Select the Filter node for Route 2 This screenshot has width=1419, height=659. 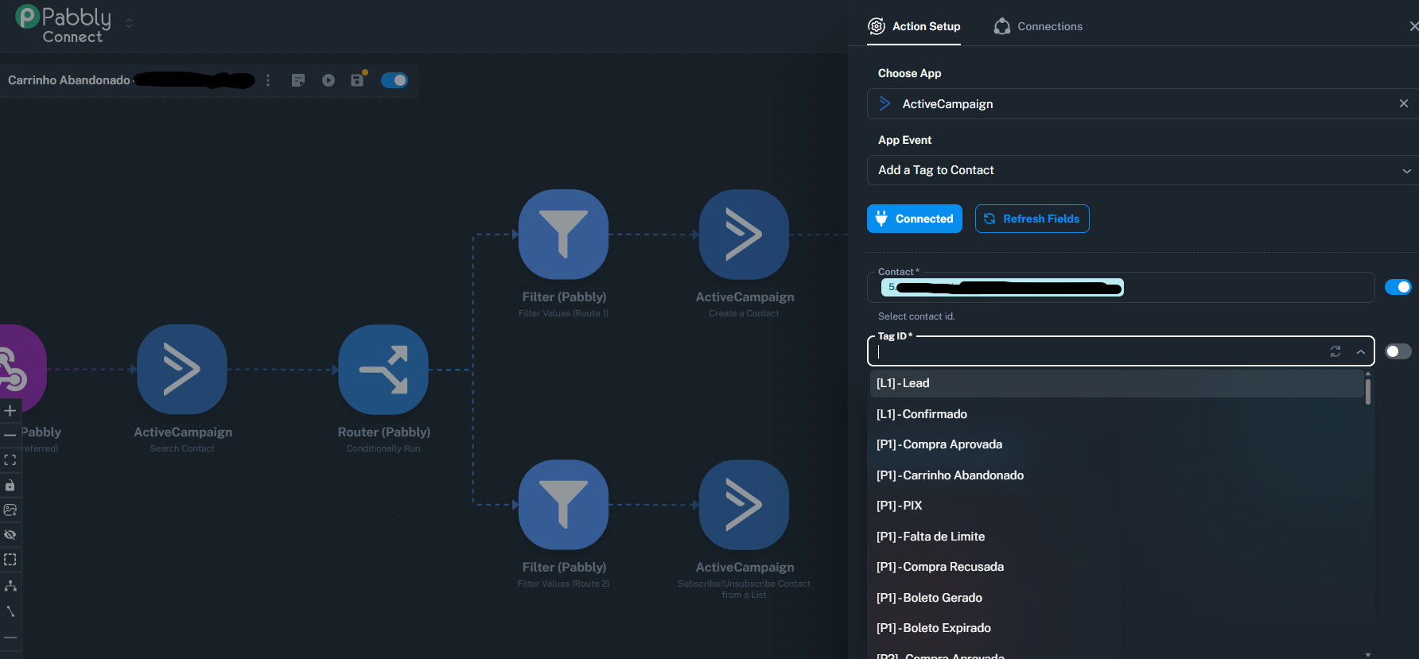(563, 504)
